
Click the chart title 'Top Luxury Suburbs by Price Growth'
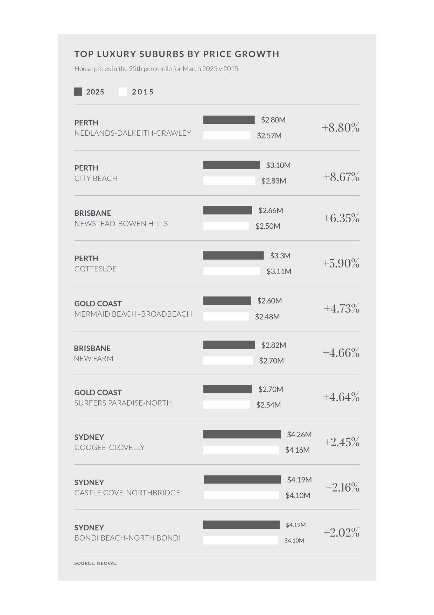(x=177, y=54)
